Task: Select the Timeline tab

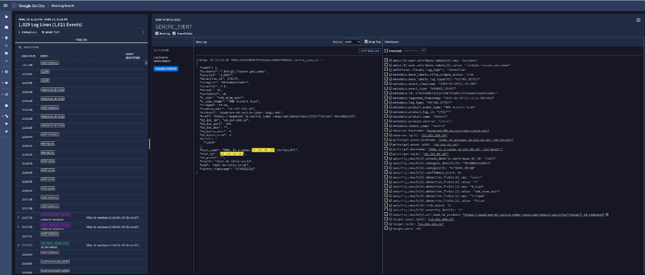Action: pyautogui.click(x=81, y=39)
